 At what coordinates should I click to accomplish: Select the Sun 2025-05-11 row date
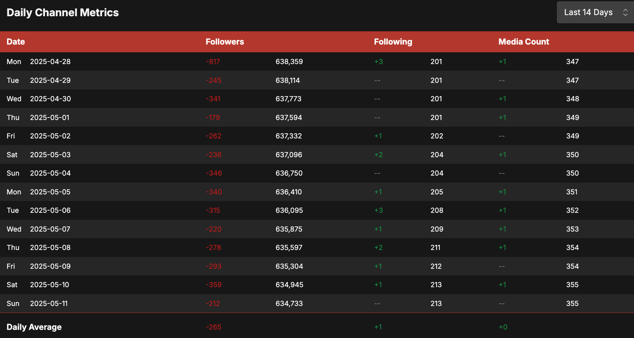(37, 303)
